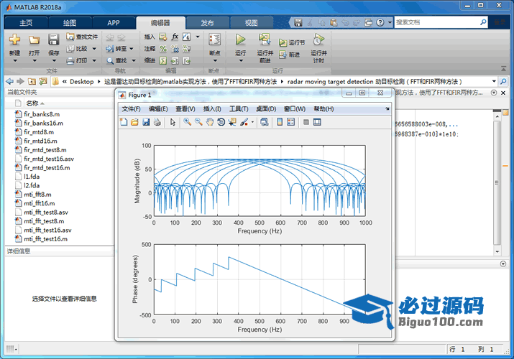Click the Run and Time (运行并计时) icon

pos(318,39)
